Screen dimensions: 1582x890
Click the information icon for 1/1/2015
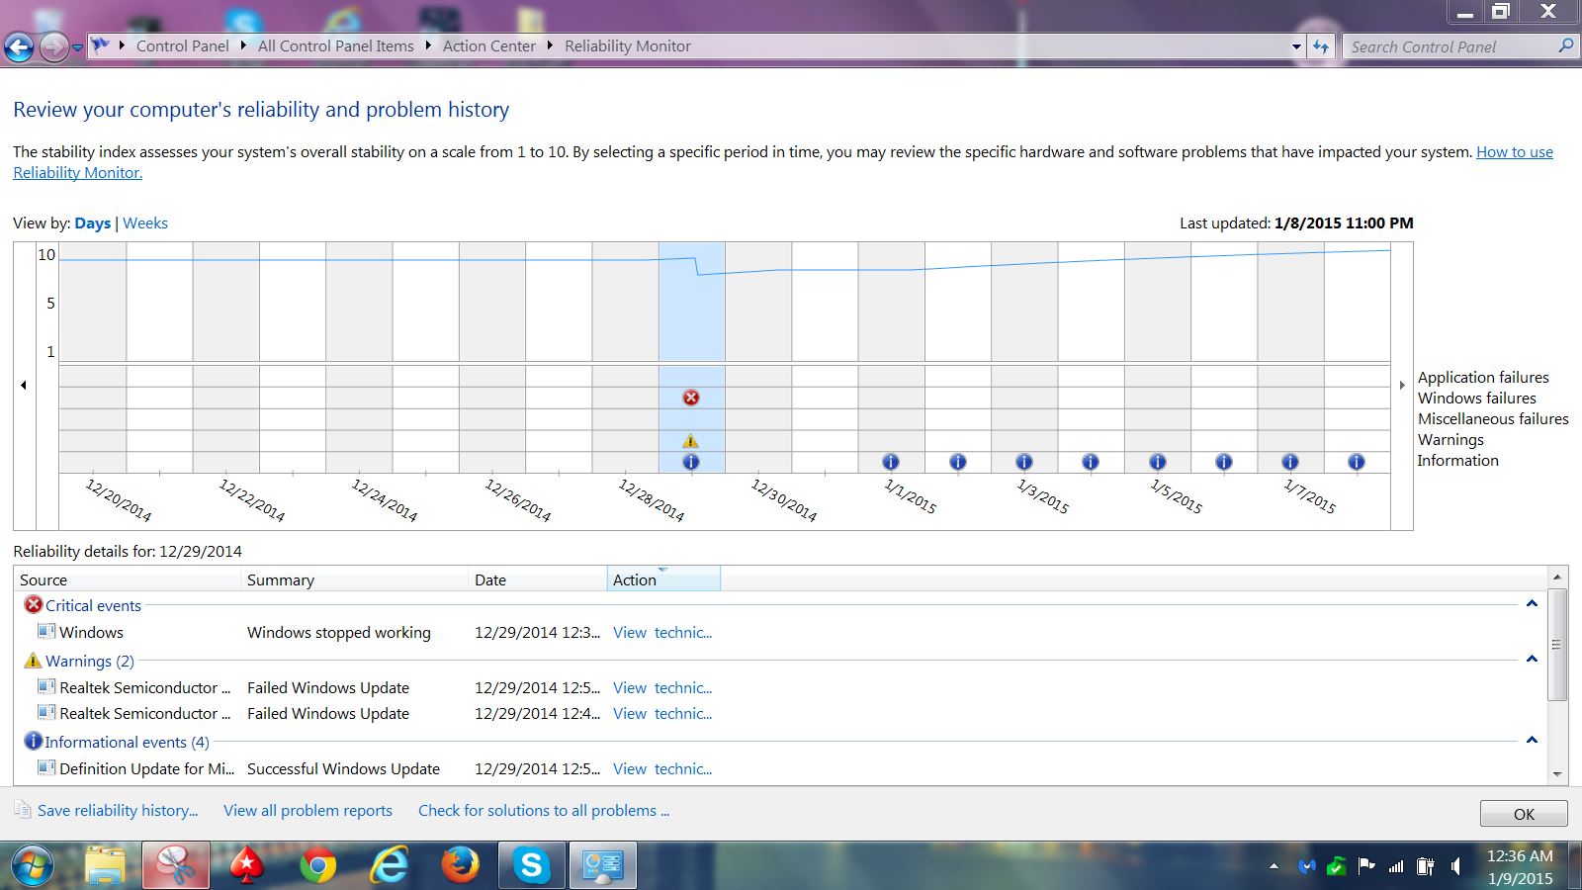[x=891, y=462]
